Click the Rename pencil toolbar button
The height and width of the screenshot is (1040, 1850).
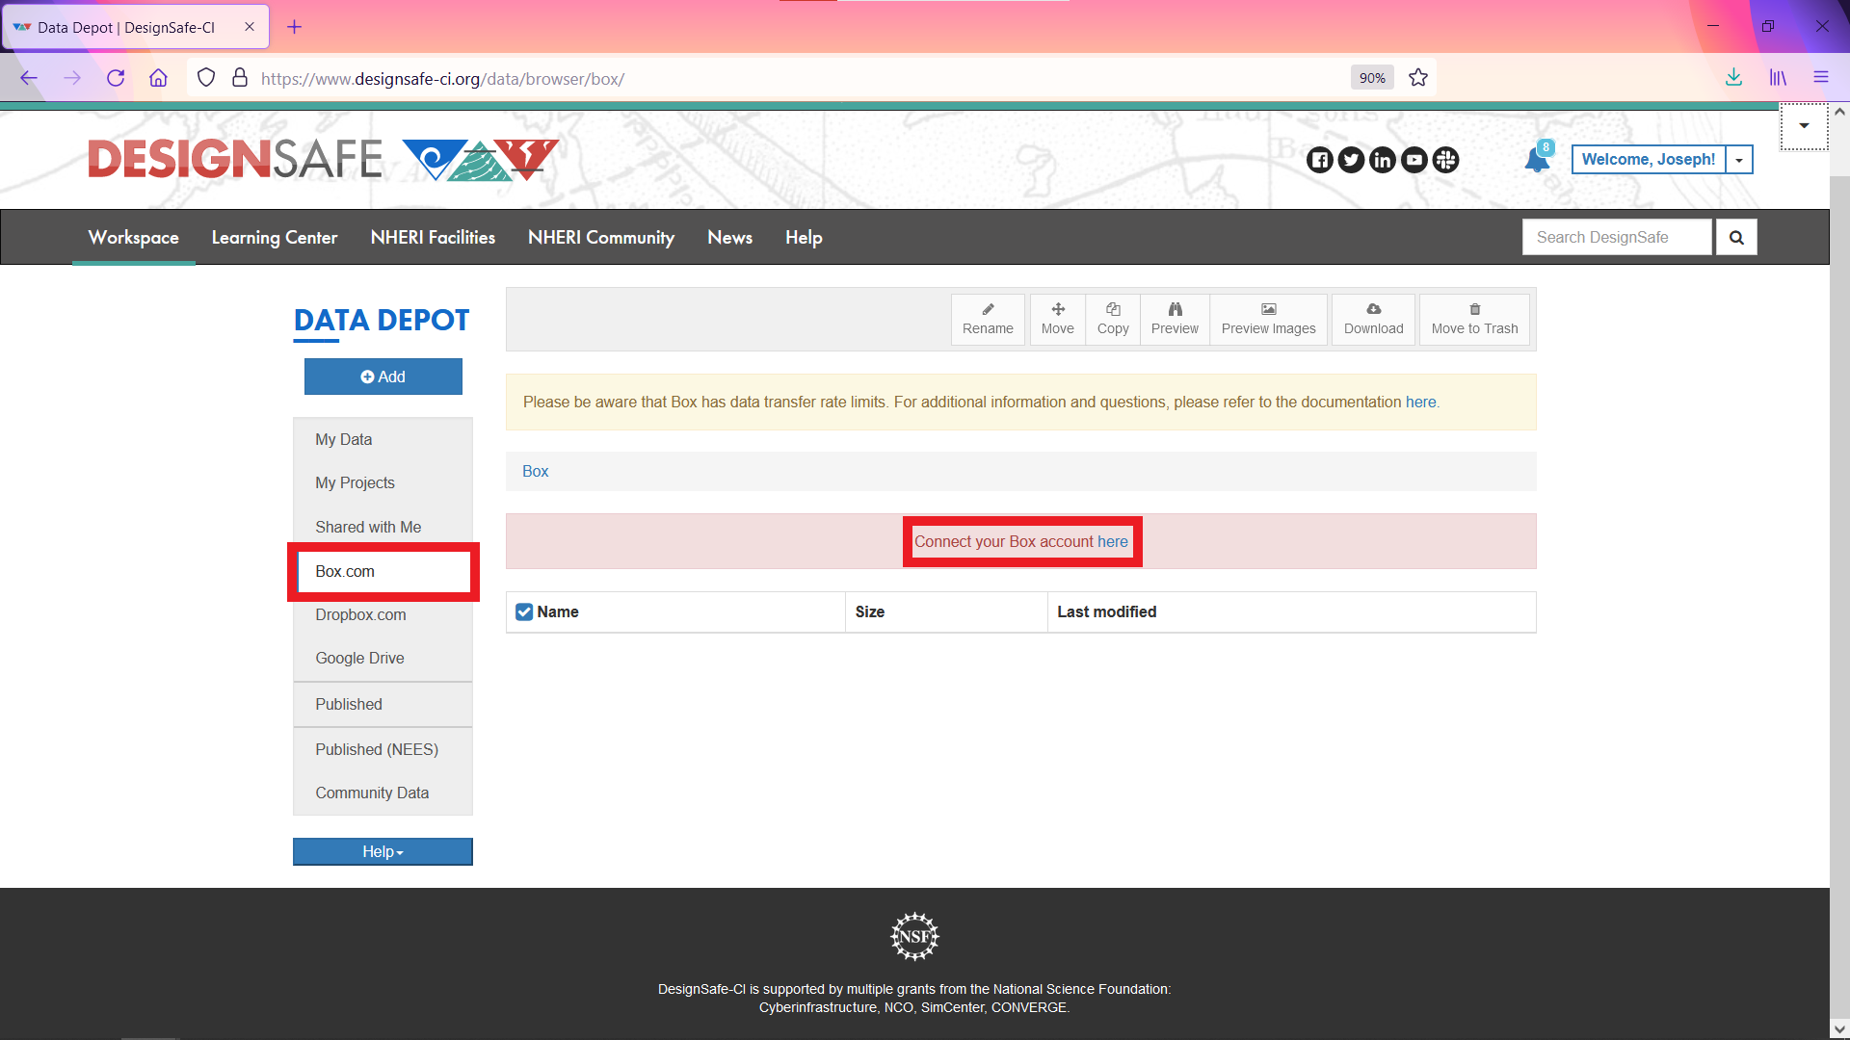pyautogui.click(x=988, y=319)
